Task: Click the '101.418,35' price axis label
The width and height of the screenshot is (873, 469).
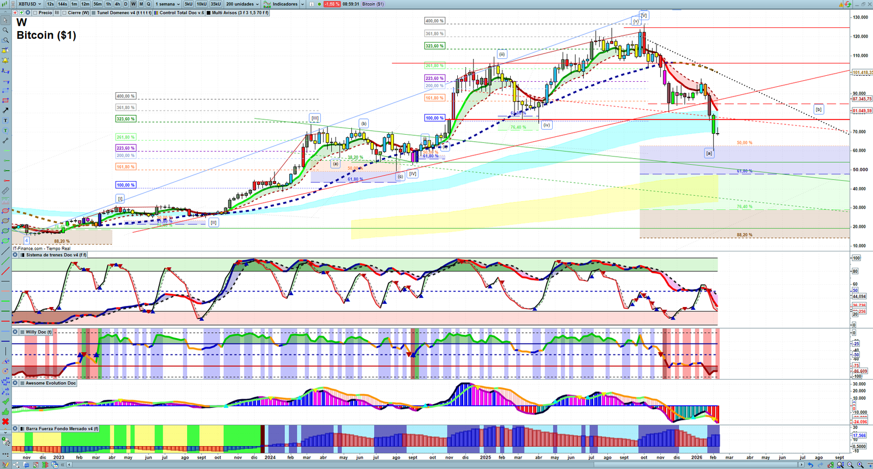Action: (x=862, y=73)
